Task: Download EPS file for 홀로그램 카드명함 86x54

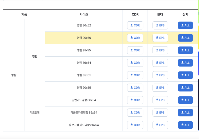Action: pos(160,125)
